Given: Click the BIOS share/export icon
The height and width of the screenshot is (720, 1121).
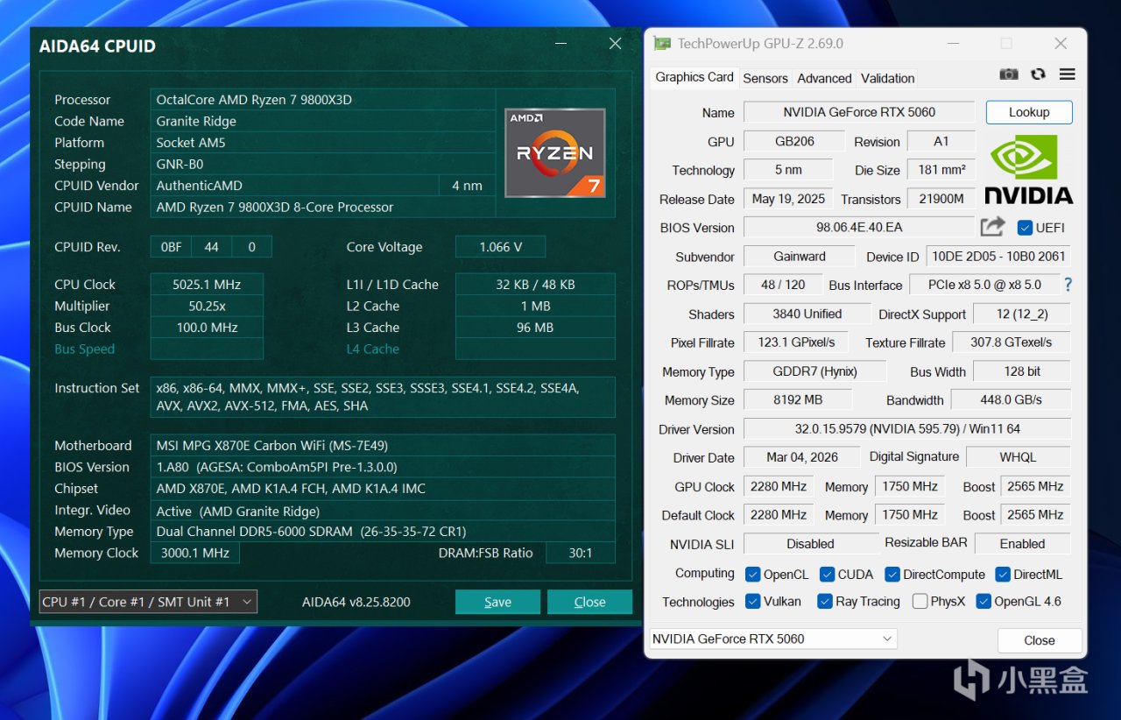Looking at the screenshot, I should (992, 227).
